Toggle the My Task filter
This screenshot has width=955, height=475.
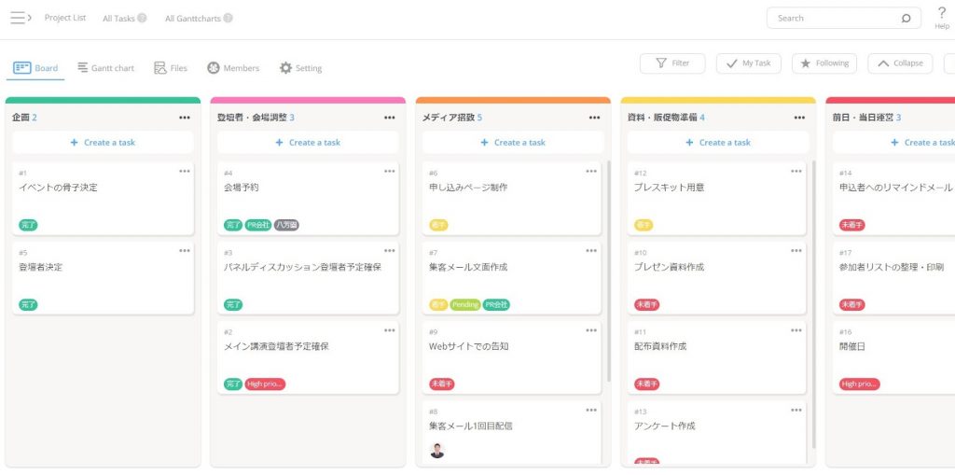pos(748,63)
